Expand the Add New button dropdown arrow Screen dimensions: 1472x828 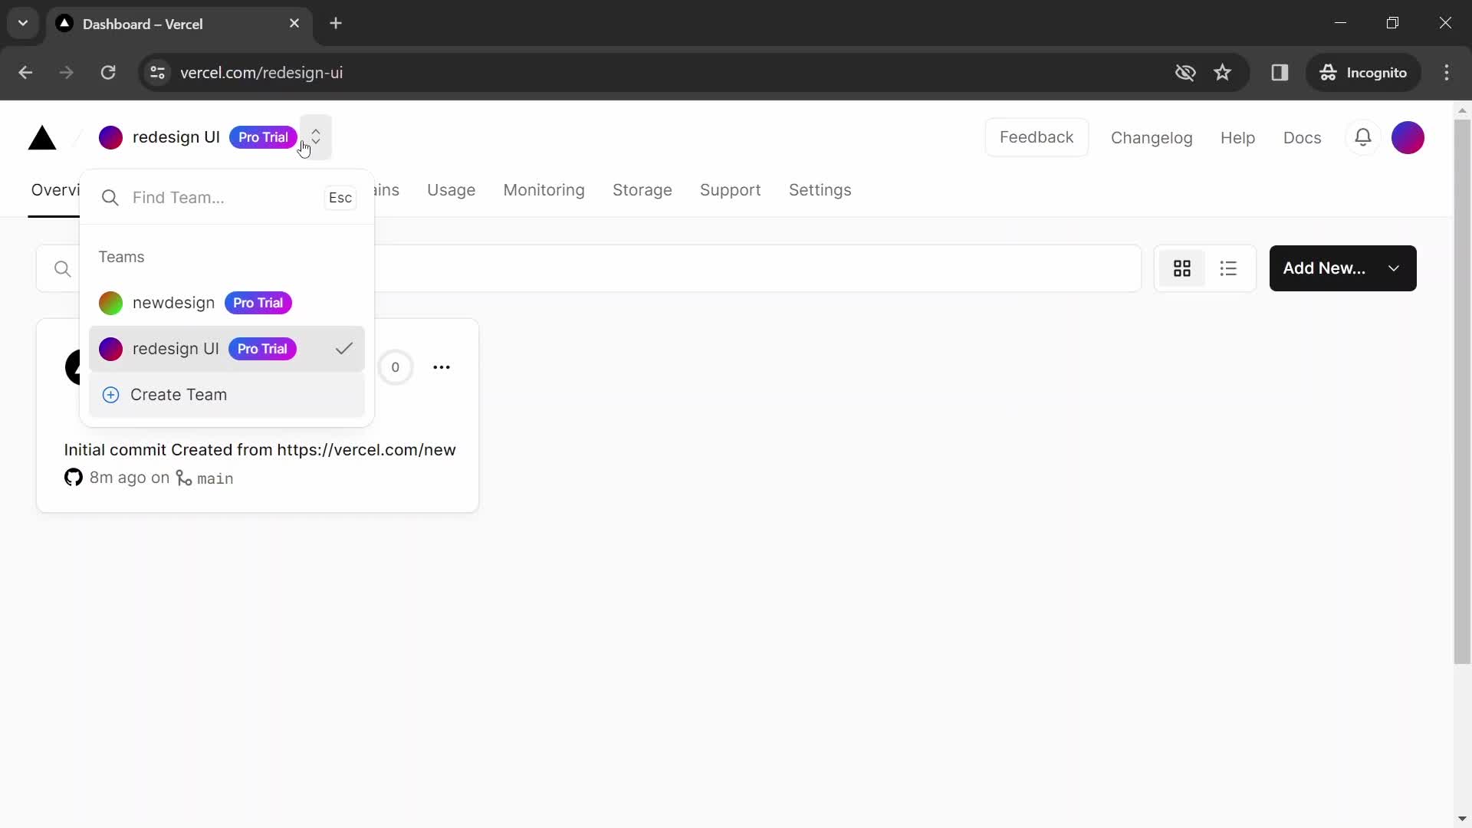coord(1394,268)
